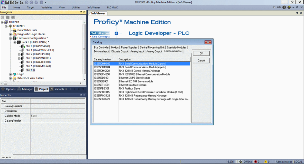
Task: Select the Hardware Configuration node icon
Action: click(x=15, y=38)
